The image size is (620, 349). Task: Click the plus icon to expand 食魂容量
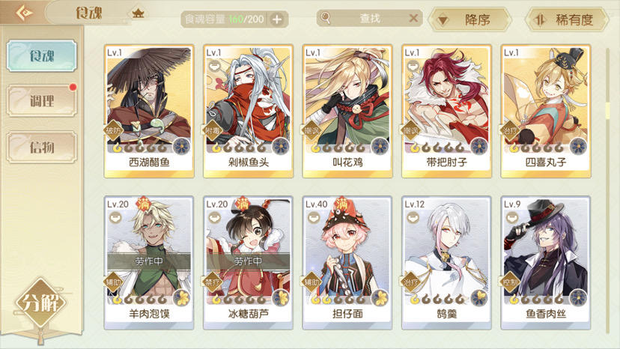[x=277, y=19]
